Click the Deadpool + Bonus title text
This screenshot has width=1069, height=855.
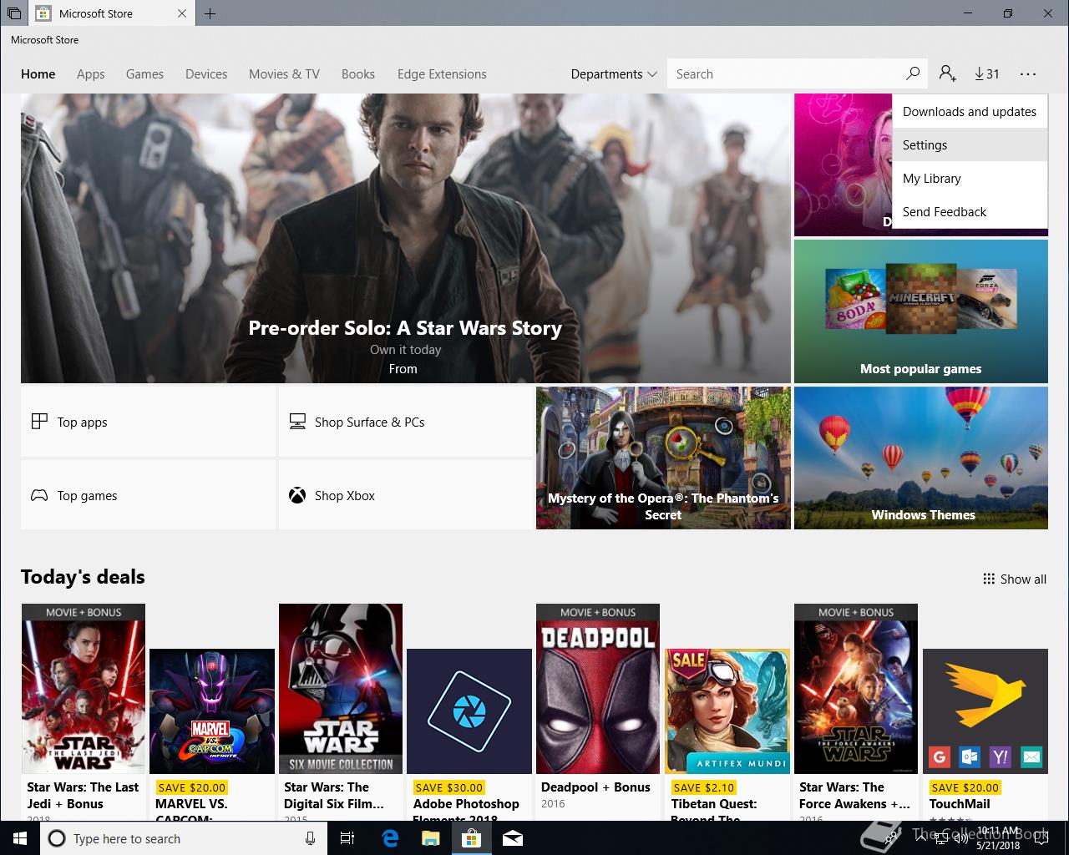(x=595, y=787)
